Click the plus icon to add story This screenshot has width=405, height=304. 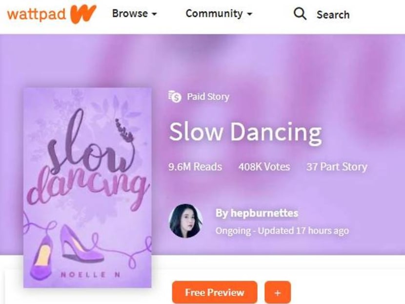pos(278,293)
